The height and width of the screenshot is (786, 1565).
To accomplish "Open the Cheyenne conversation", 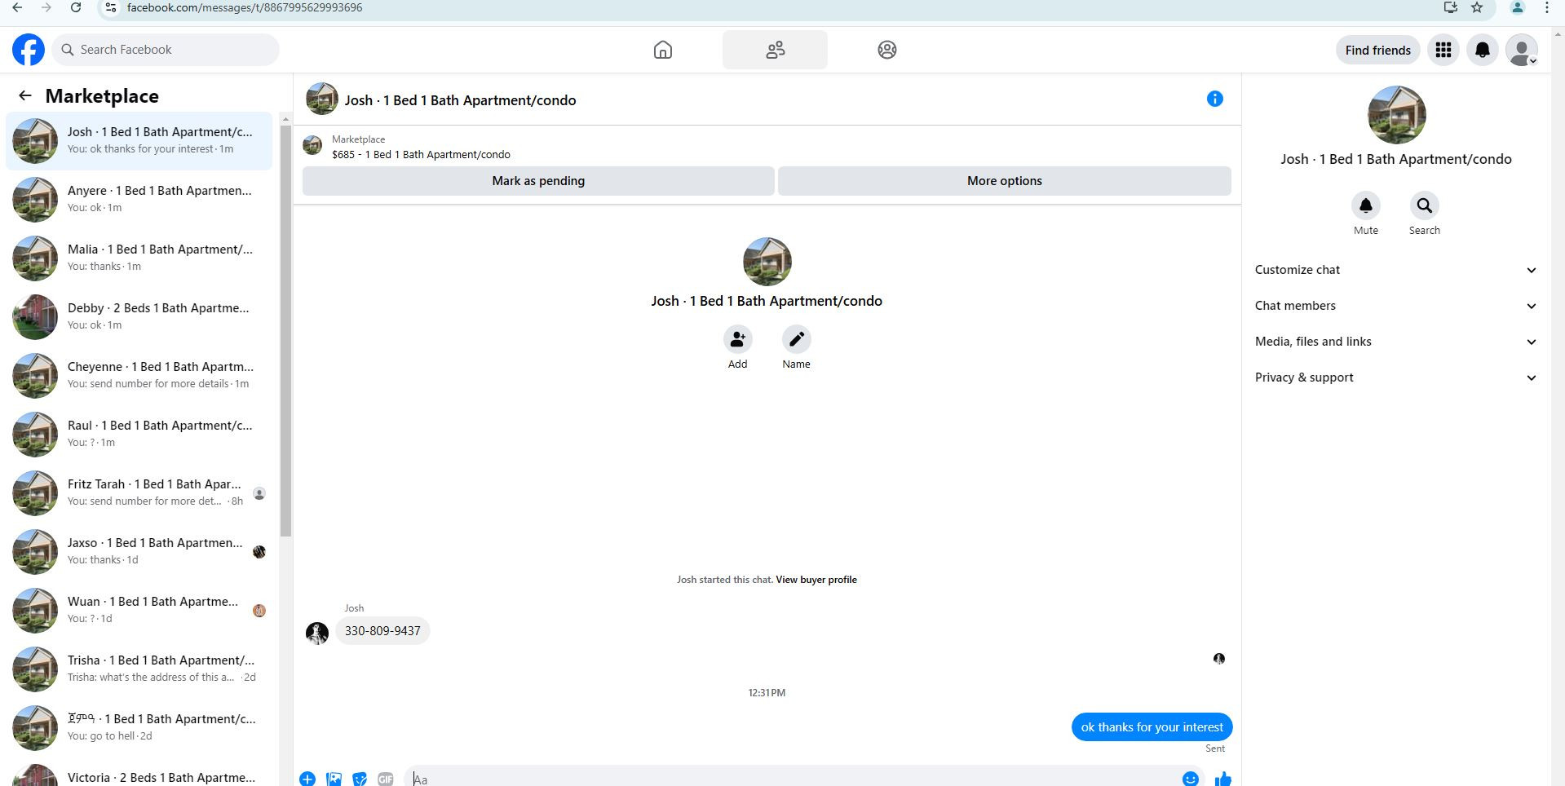I will coord(139,376).
